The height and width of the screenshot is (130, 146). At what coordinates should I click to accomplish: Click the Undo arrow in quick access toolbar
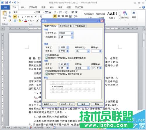coord(10,2)
